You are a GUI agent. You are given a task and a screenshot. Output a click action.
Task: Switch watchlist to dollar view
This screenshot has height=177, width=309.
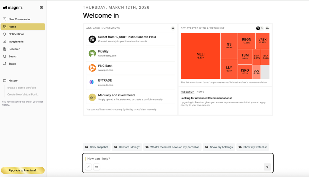tap(262, 28)
